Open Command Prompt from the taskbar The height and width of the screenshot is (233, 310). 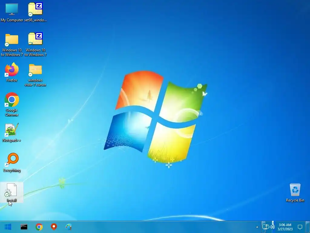tap(24, 227)
